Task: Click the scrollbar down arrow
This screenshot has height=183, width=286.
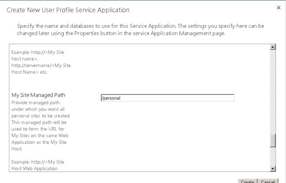Action: [273, 168]
